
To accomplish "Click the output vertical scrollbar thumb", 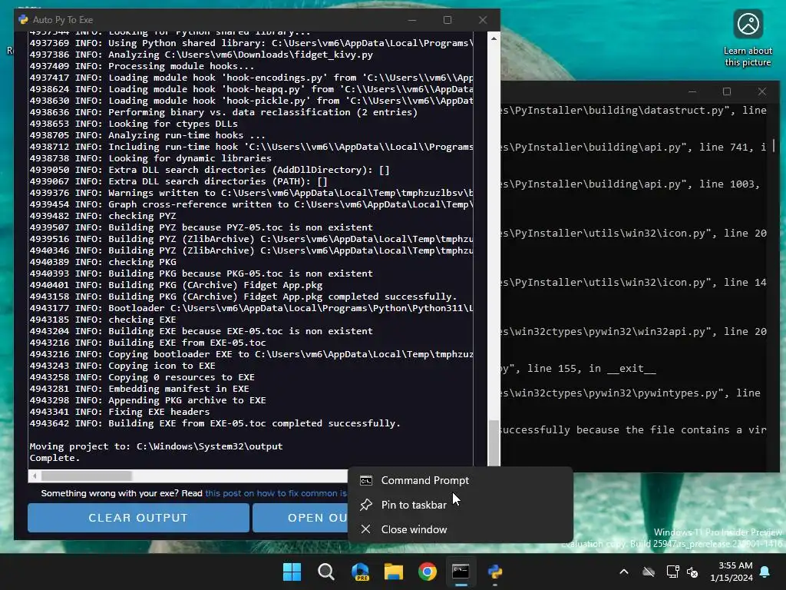I will click(494, 443).
